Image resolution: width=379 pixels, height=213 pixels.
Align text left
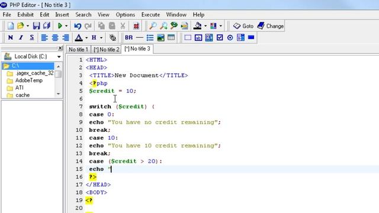pyautogui.click(x=44, y=37)
